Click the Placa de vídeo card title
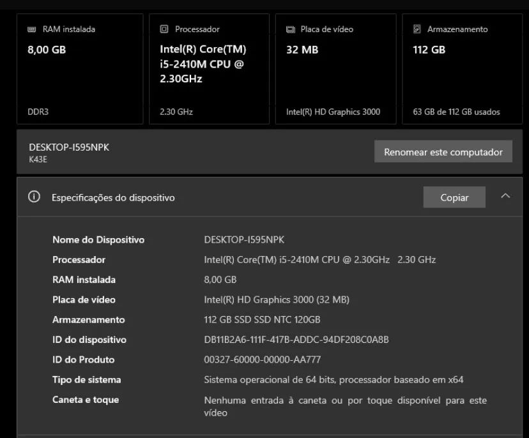 pyautogui.click(x=327, y=29)
